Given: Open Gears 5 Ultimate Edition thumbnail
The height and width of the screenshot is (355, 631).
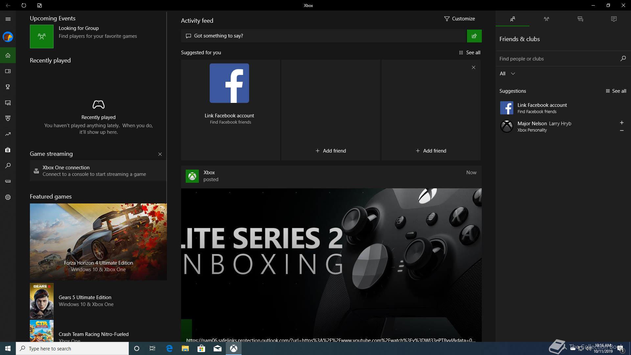Looking at the screenshot, I should 42,301.
